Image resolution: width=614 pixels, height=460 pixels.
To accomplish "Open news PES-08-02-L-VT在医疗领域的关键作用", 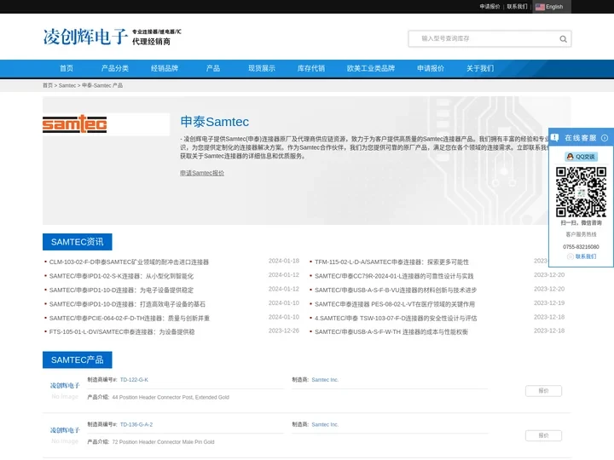I will tap(395, 304).
